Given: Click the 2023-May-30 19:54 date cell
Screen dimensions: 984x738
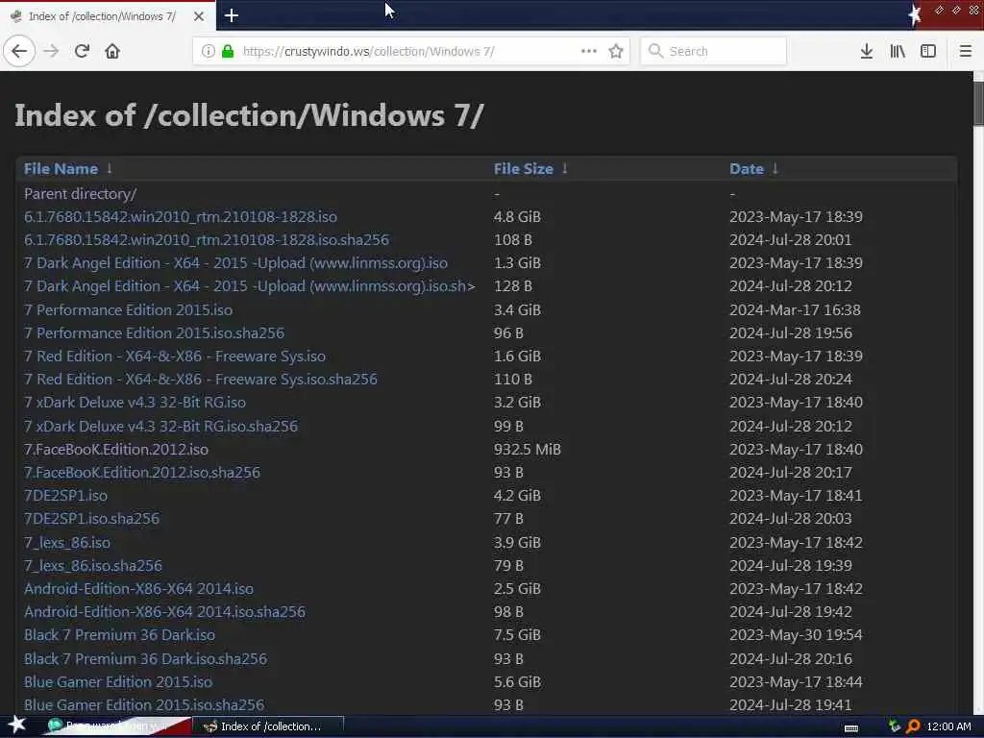Looking at the screenshot, I should (796, 635).
